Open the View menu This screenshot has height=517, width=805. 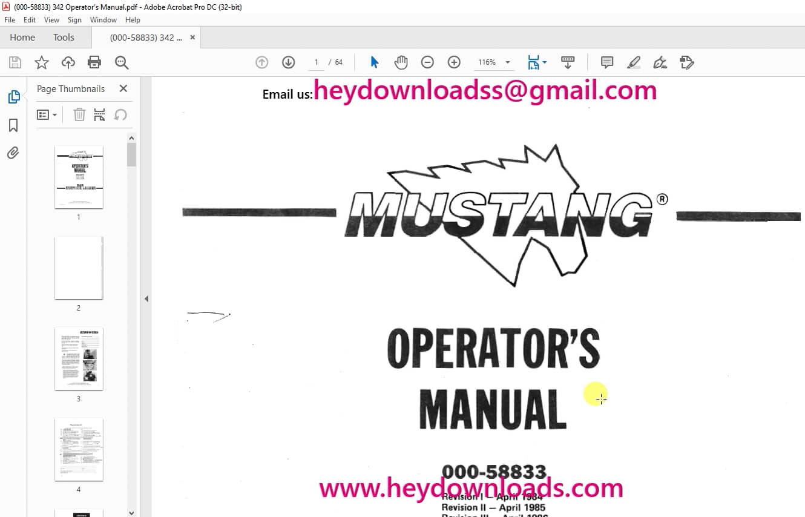51,20
